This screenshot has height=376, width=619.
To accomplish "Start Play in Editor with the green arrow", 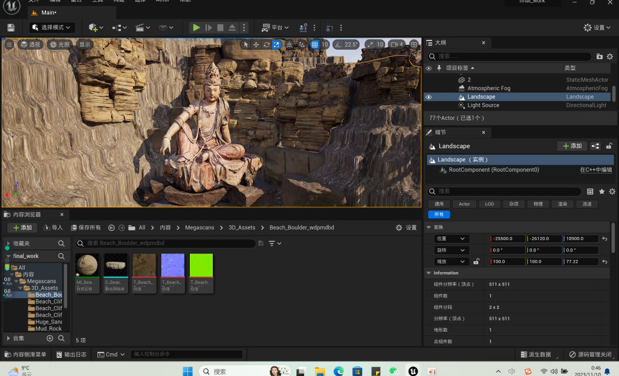I will 196,28.
